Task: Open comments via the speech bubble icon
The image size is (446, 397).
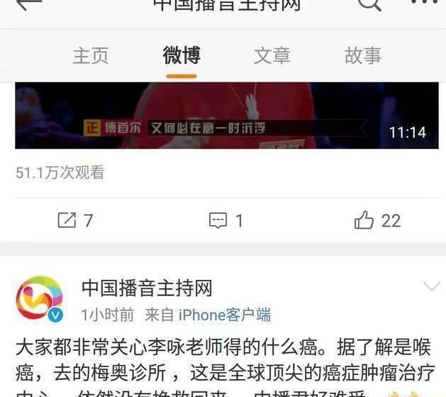Action: (218, 220)
